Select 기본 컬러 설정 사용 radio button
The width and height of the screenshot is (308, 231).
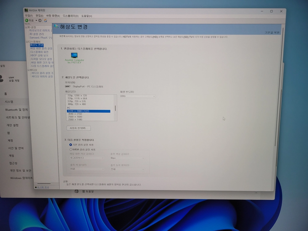71,145
